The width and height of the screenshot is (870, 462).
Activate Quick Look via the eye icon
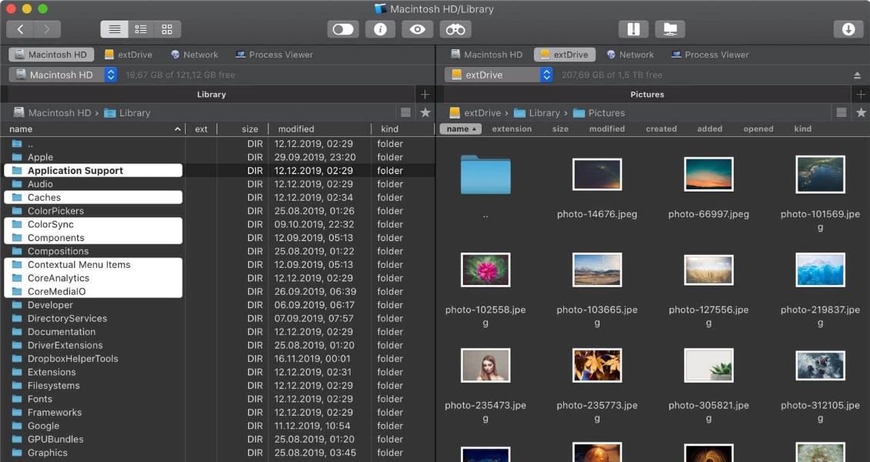(x=417, y=29)
